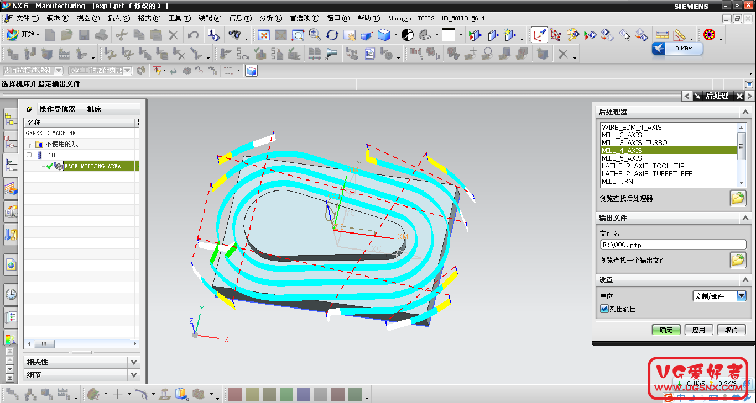Open the History clock sidebar tab
Screen dimensions: 756x403
[x=11, y=294]
